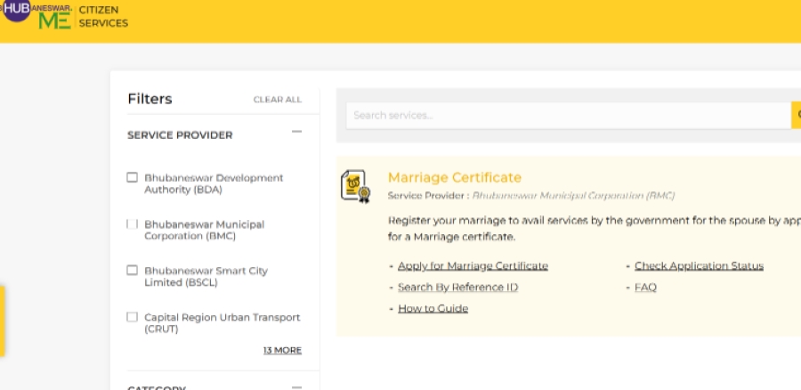Open the Marriage Certificate service icon
The height and width of the screenshot is (390, 801).
click(x=355, y=186)
